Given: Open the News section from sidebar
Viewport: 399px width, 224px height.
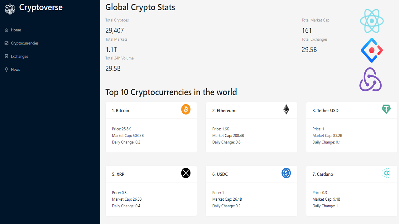Looking at the screenshot, I should (15, 69).
